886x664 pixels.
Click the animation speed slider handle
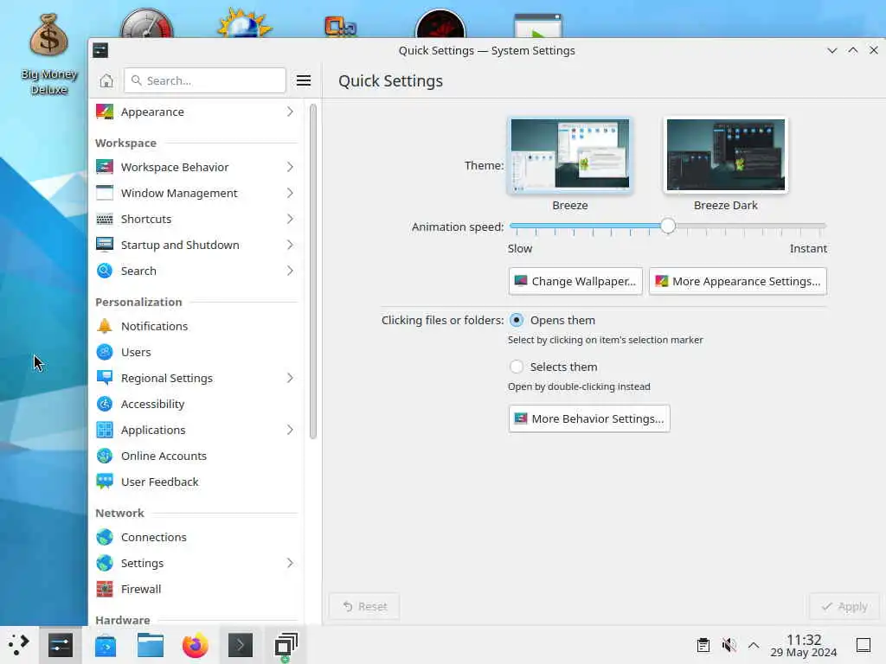coord(668,226)
